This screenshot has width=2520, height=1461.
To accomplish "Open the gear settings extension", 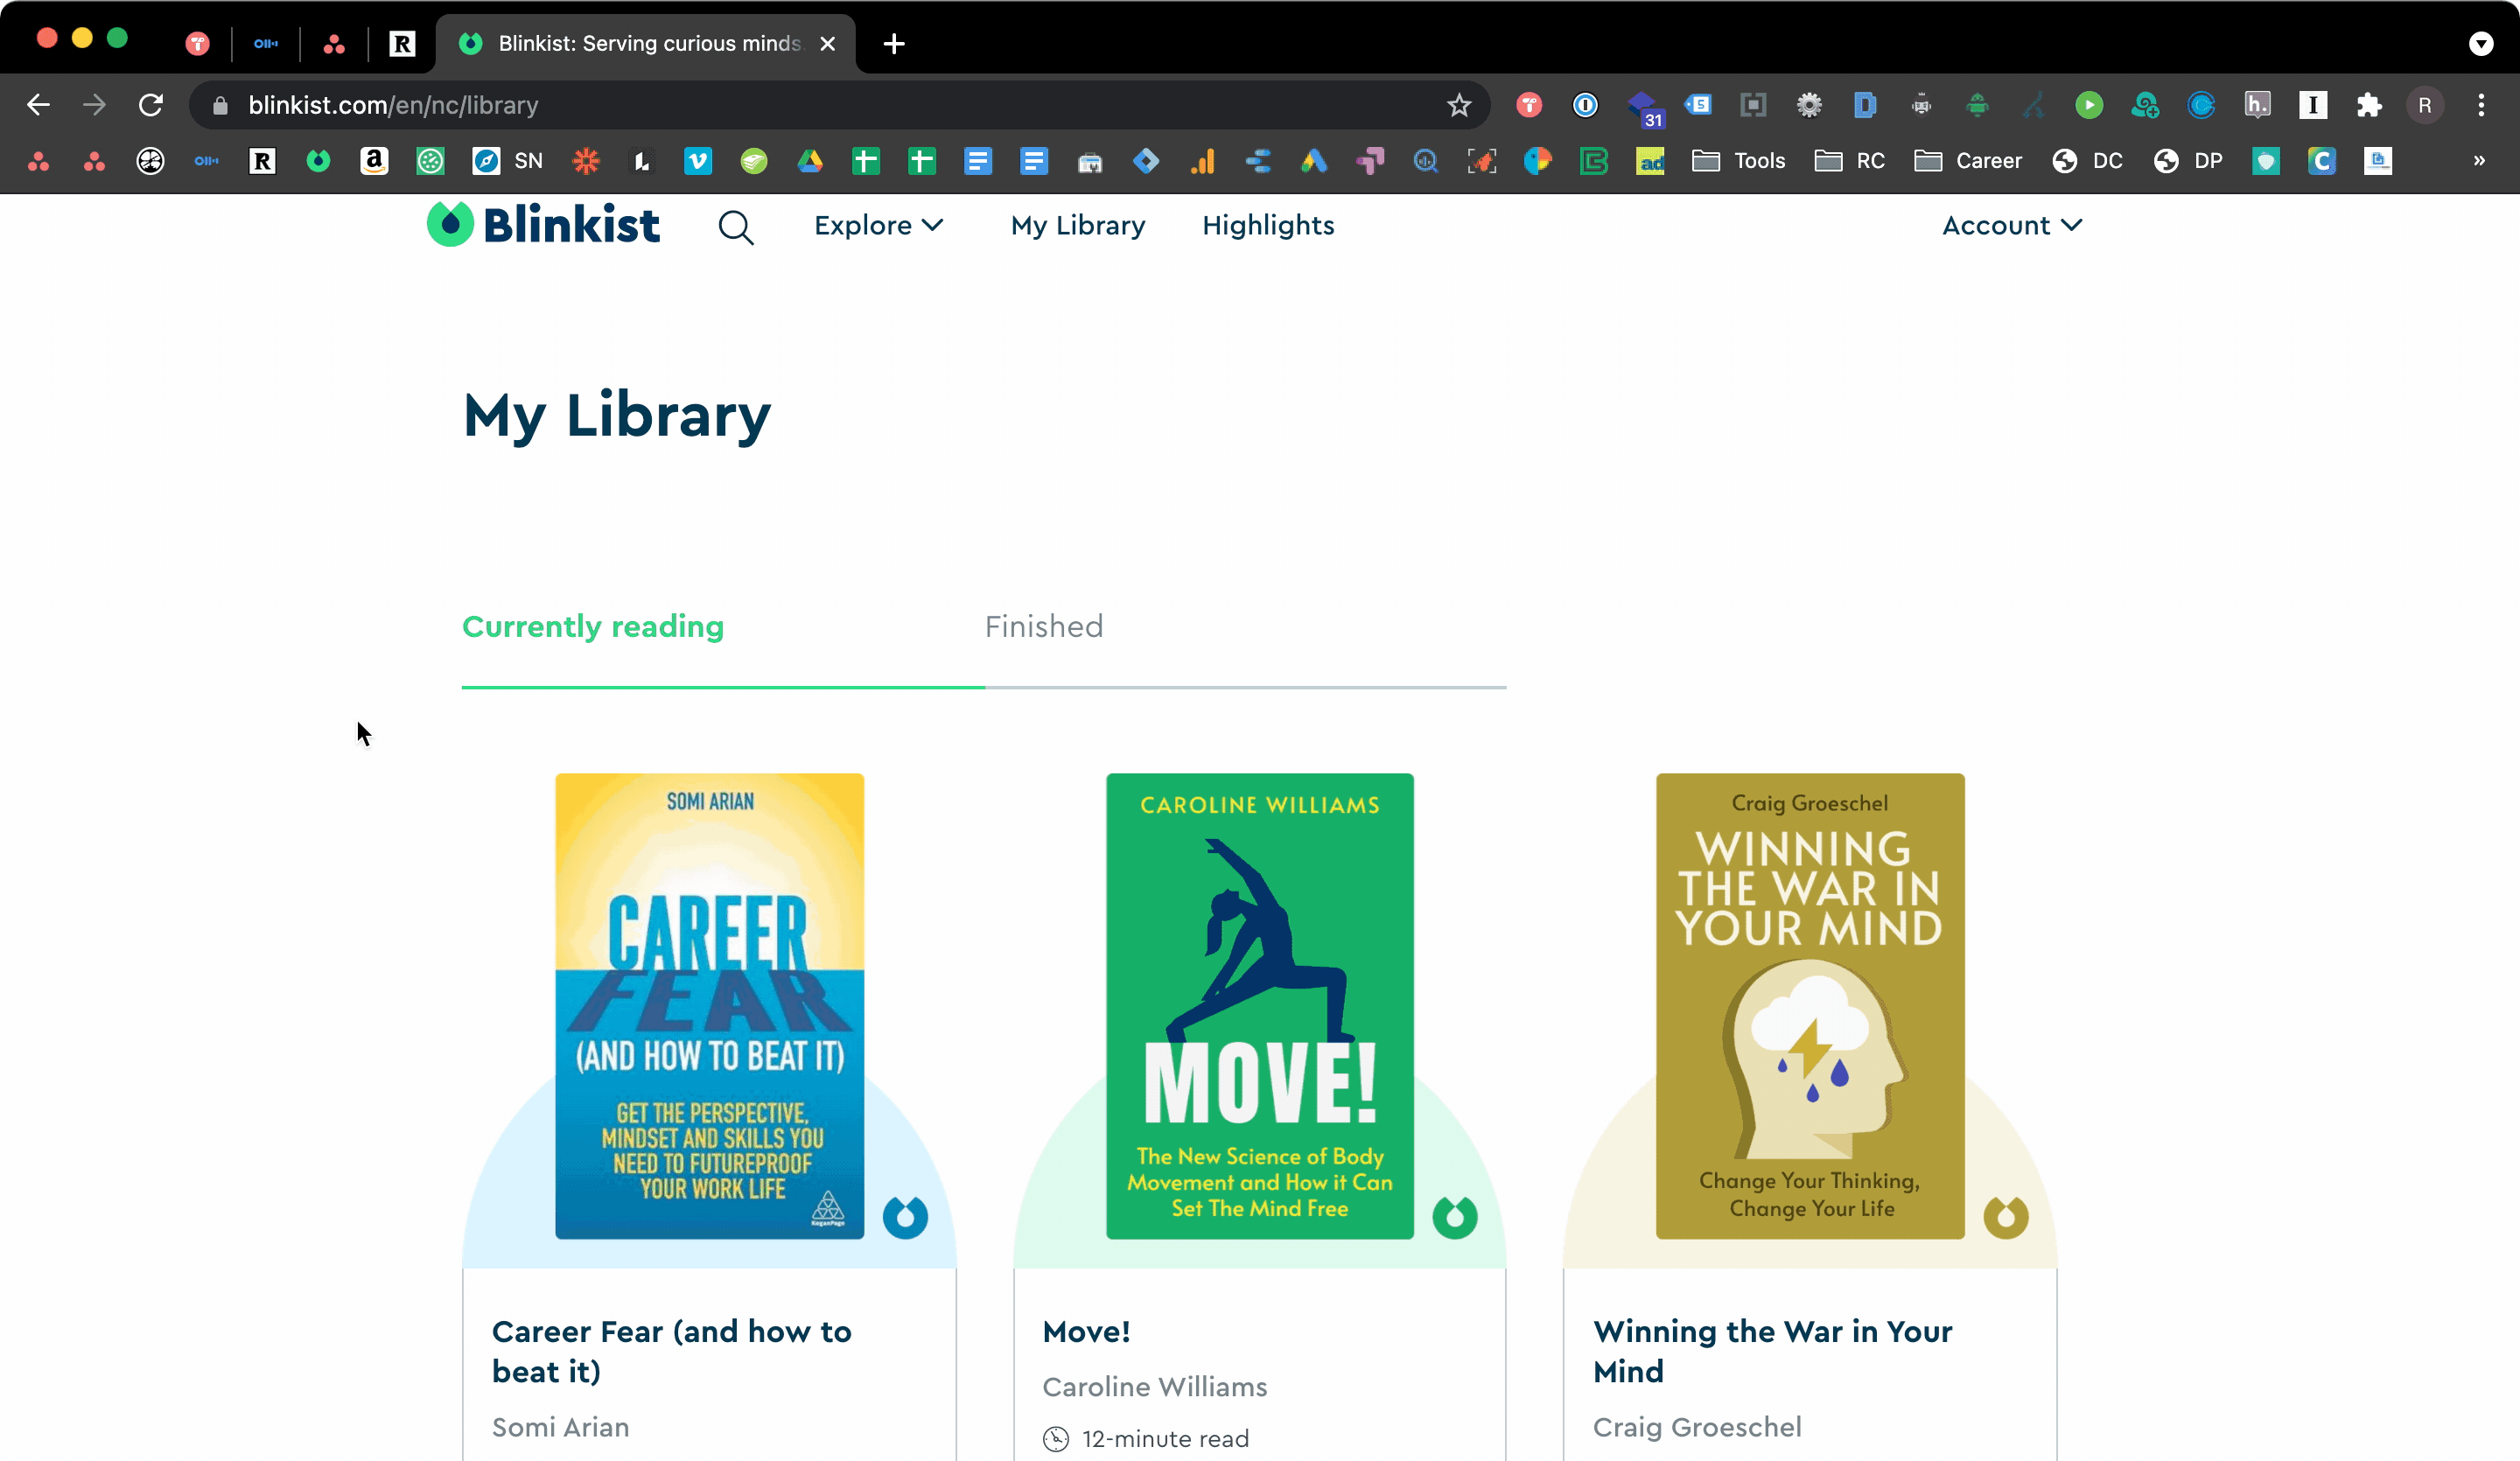I will [x=1809, y=105].
